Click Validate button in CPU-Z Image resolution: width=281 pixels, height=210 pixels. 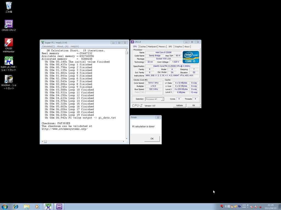tap(179, 105)
